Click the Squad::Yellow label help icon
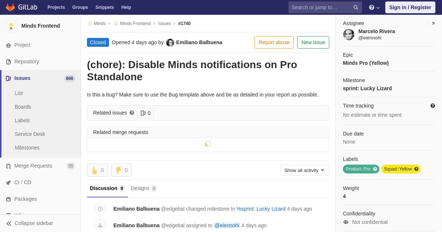442x232 pixels. point(416,169)
